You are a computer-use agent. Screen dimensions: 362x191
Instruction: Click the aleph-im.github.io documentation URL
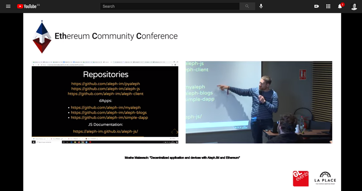(105, 131)
